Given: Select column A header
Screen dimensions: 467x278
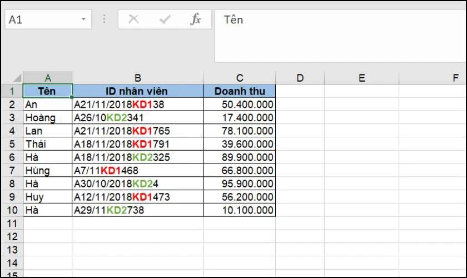Looking at the screenshot, I should pyautogui.click(x=48, y=78).
